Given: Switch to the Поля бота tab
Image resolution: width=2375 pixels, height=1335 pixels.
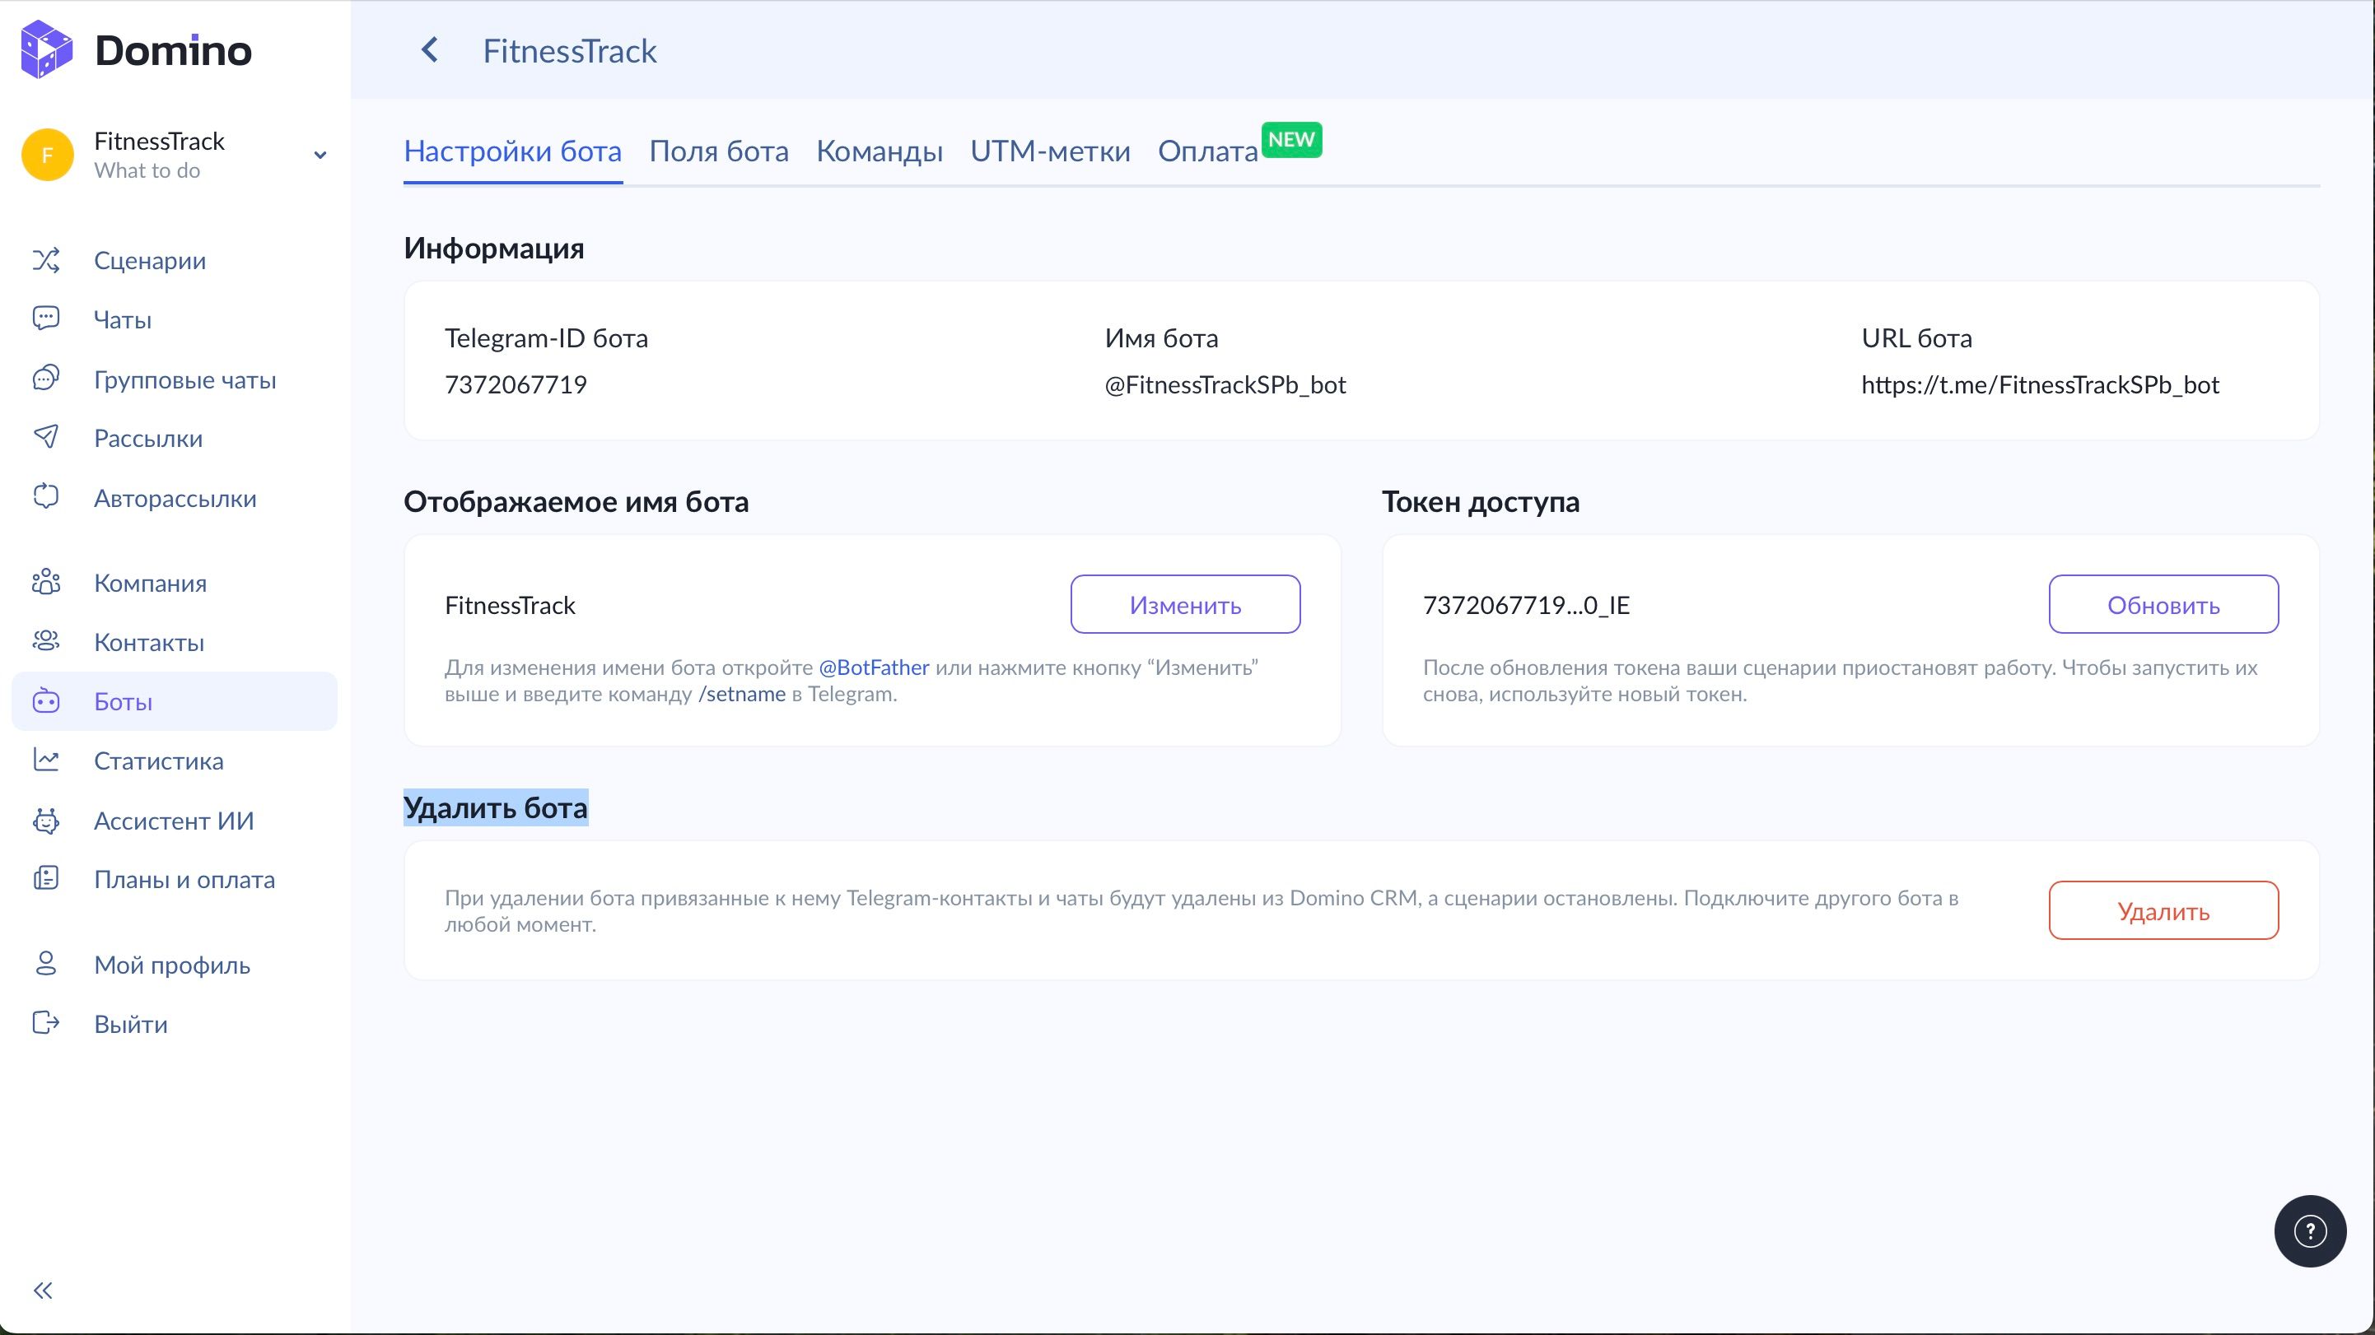Looking at the screenshot, I should [718, 151].
